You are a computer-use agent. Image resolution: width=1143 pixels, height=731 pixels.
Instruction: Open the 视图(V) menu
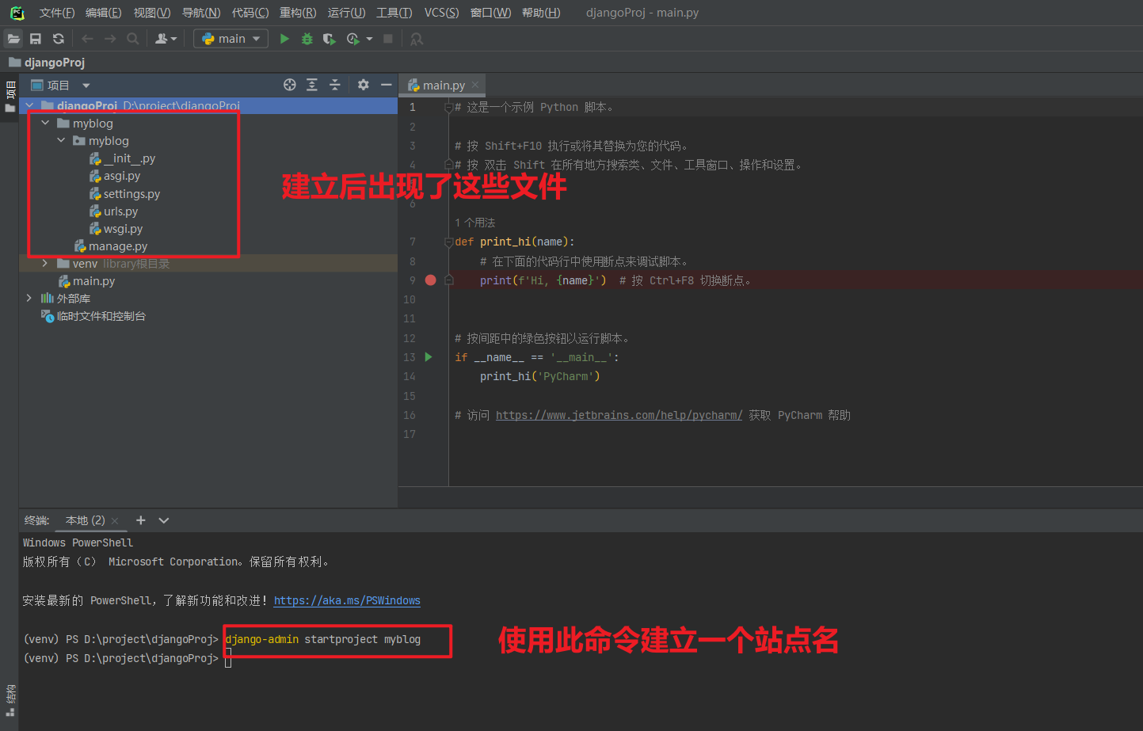[x=152, y=13]
